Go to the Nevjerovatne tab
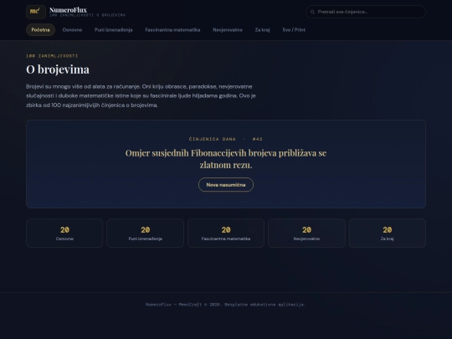 tap(228, 29)
